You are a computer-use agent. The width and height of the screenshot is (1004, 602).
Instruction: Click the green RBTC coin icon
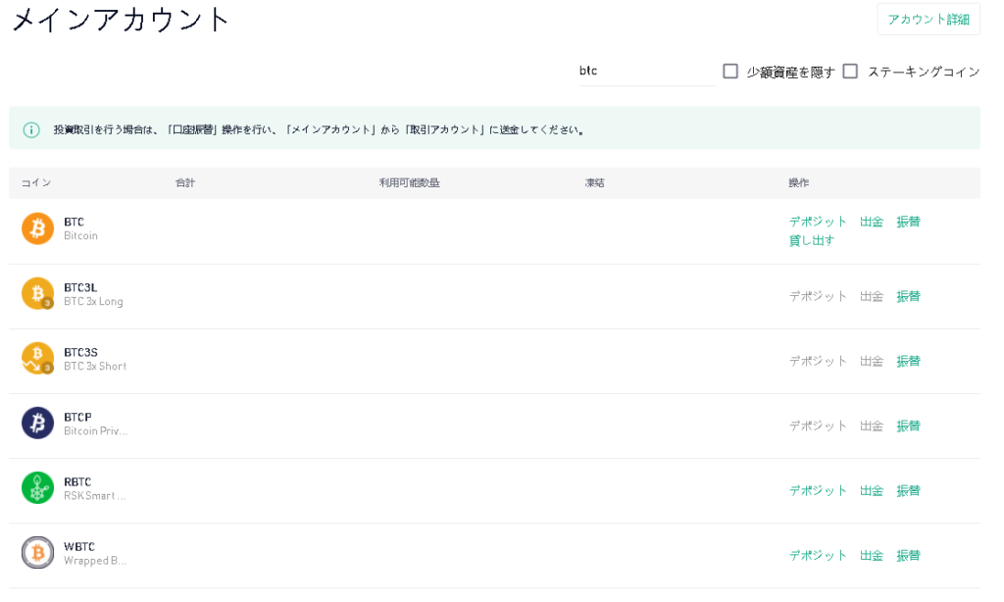click(x=38, y=488)
